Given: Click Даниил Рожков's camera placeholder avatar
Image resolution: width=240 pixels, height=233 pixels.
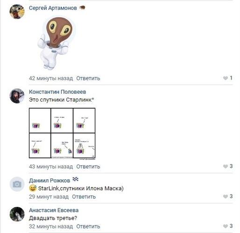Looking at the screenshot, I should click(17, 184).
